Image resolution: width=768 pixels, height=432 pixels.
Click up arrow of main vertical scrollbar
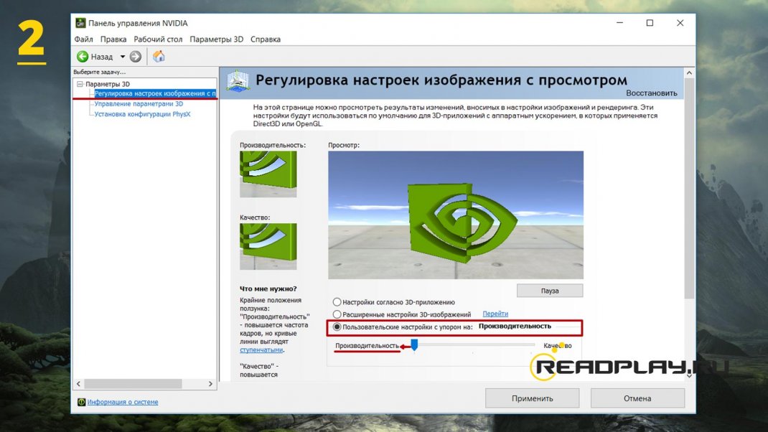click(689, 73)
